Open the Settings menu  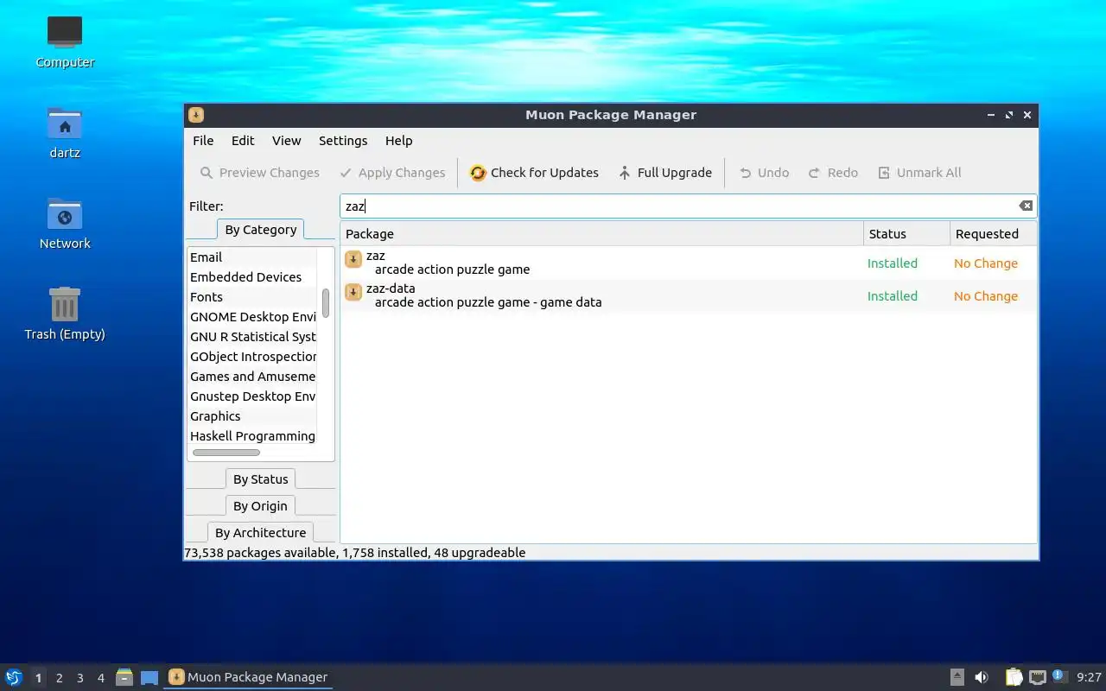click(x=343, y=141)
